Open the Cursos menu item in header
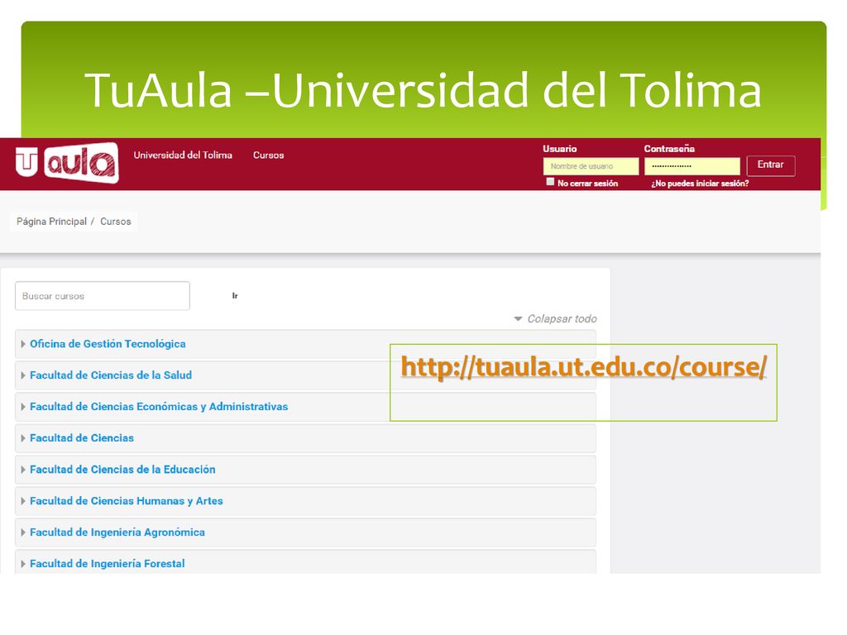Image resolution: width=847 pixels, height=635 pixels. pyautogui.click(x=269, y=155)
